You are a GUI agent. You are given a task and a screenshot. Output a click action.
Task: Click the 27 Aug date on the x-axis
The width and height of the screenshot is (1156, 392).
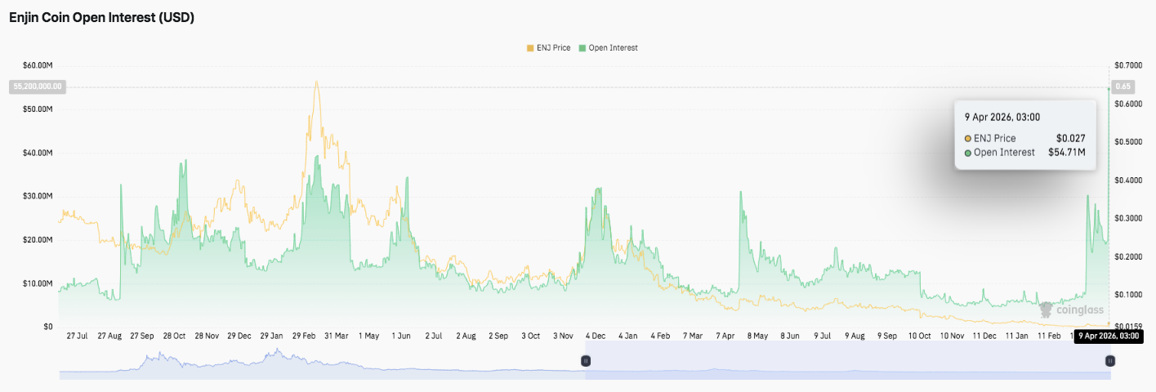109,336
